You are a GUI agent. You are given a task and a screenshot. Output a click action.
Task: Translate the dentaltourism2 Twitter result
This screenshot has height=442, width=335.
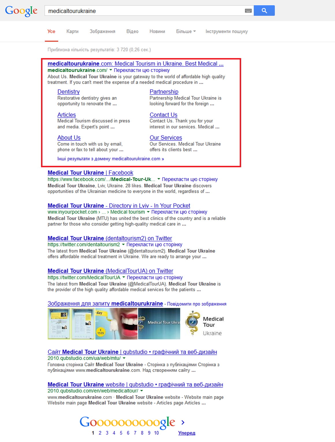(x=154, y=244)
